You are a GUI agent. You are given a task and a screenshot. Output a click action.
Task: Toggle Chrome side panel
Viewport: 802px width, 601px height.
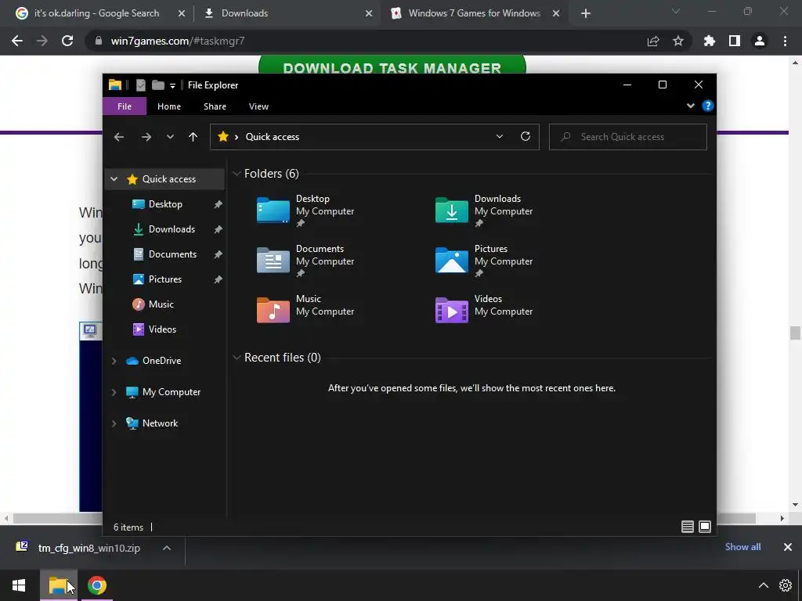735,41
